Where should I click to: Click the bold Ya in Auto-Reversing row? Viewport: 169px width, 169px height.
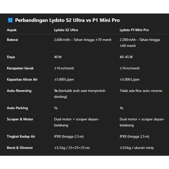(x=56, y=91)
